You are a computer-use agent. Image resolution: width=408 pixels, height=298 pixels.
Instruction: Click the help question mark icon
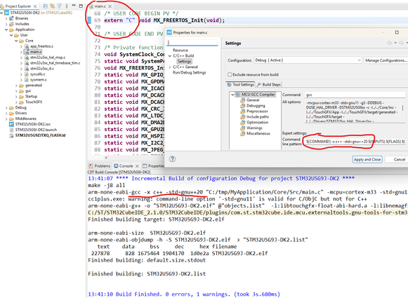click(x=172, y=159)
